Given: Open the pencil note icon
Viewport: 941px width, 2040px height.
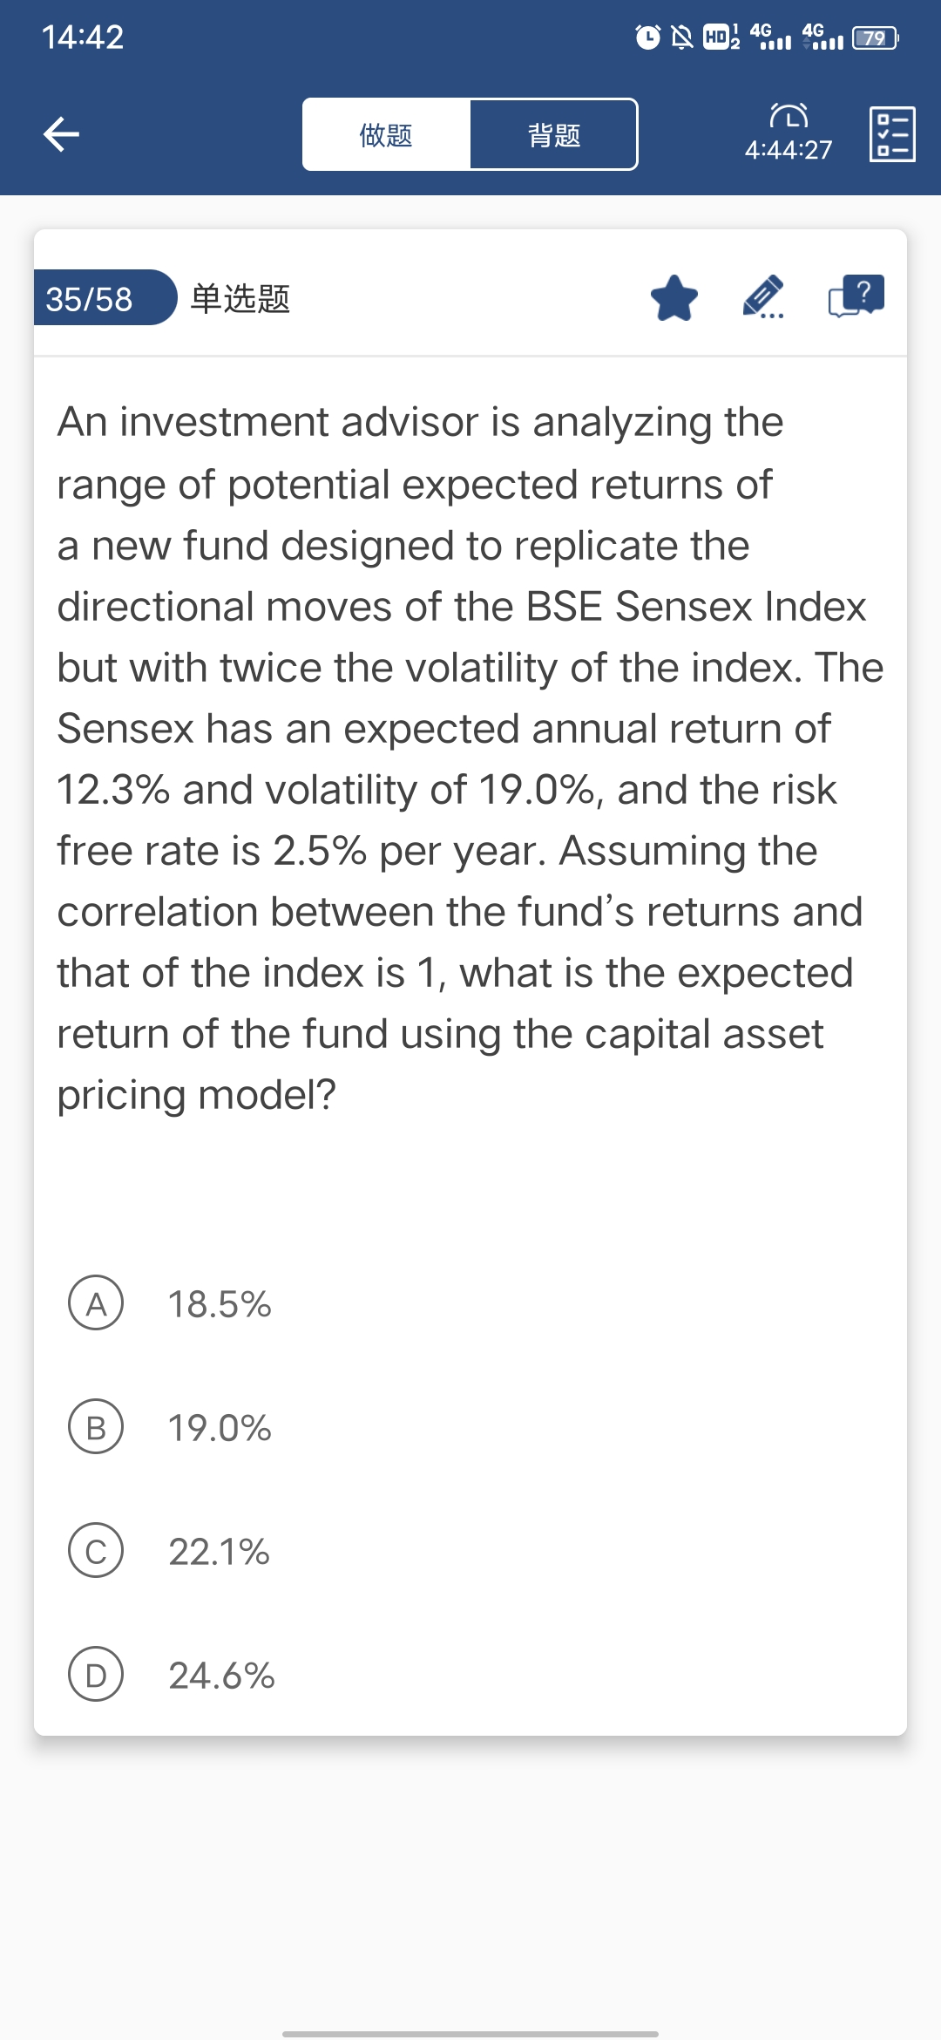Looking at the screenshot, I should click(x=763, y=298).
